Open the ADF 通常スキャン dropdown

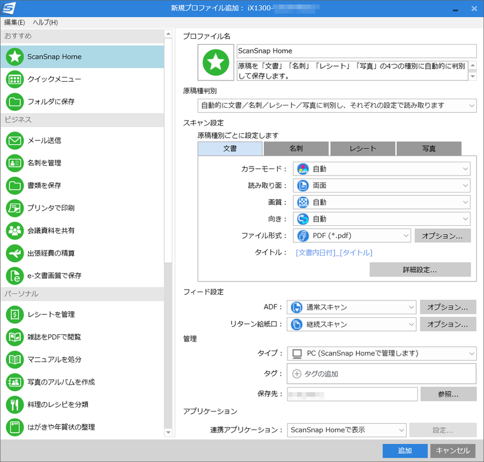pos(352,307)
